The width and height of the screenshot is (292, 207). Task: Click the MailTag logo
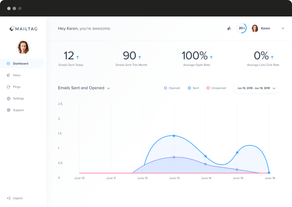(x=23, y=29)
